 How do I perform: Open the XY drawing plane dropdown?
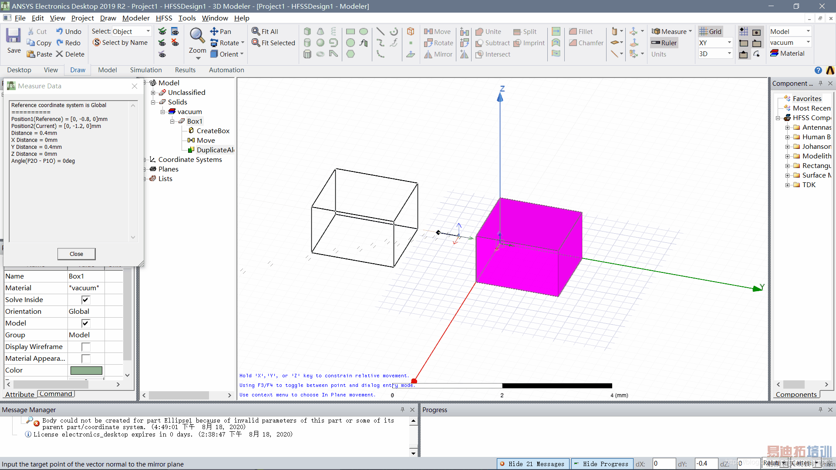point(729,43)
